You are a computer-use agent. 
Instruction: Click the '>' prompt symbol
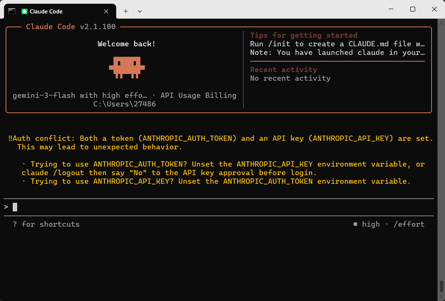[6, 207]
